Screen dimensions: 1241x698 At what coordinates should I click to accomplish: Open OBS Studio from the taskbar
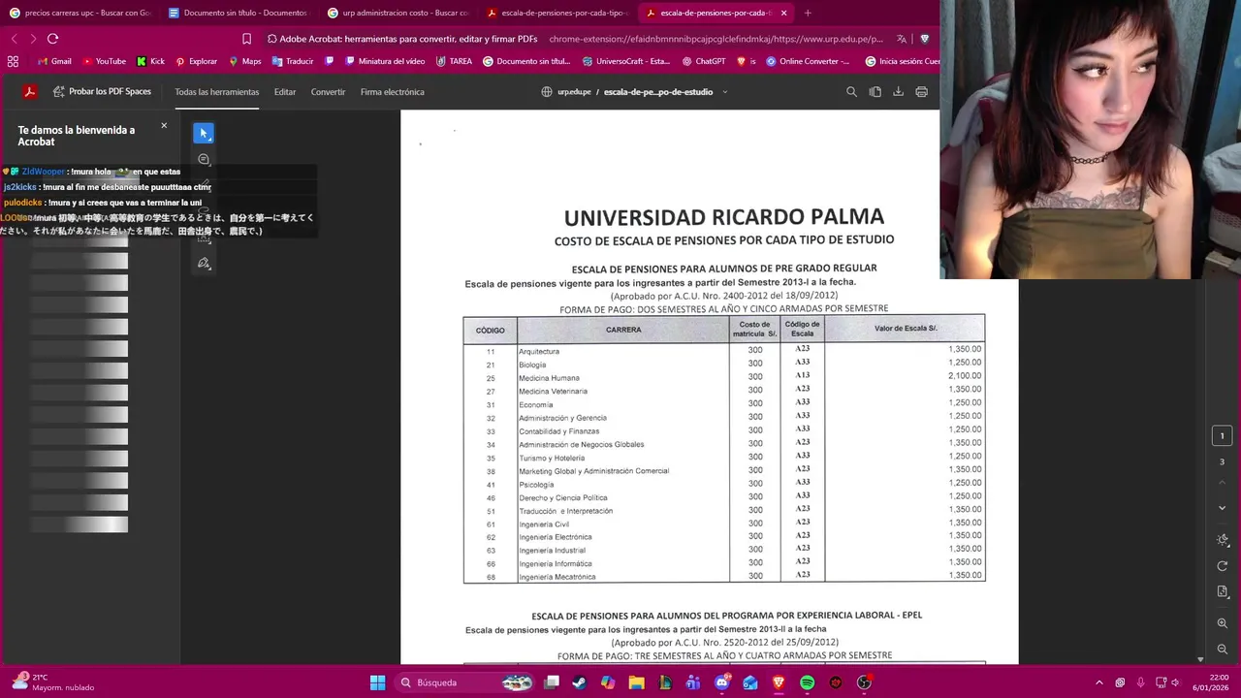coord(864,682)
